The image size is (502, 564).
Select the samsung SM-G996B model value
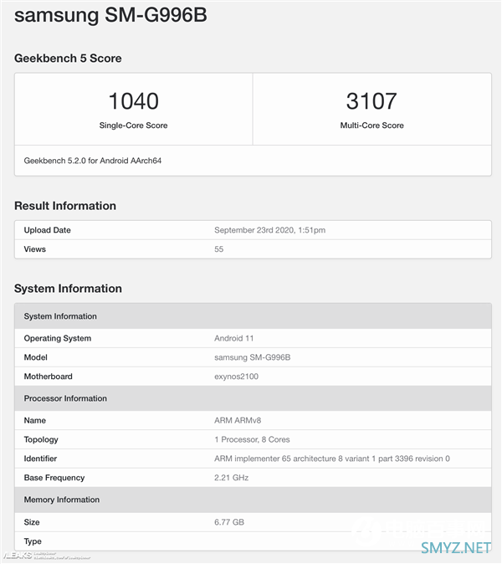coord(253,357)
